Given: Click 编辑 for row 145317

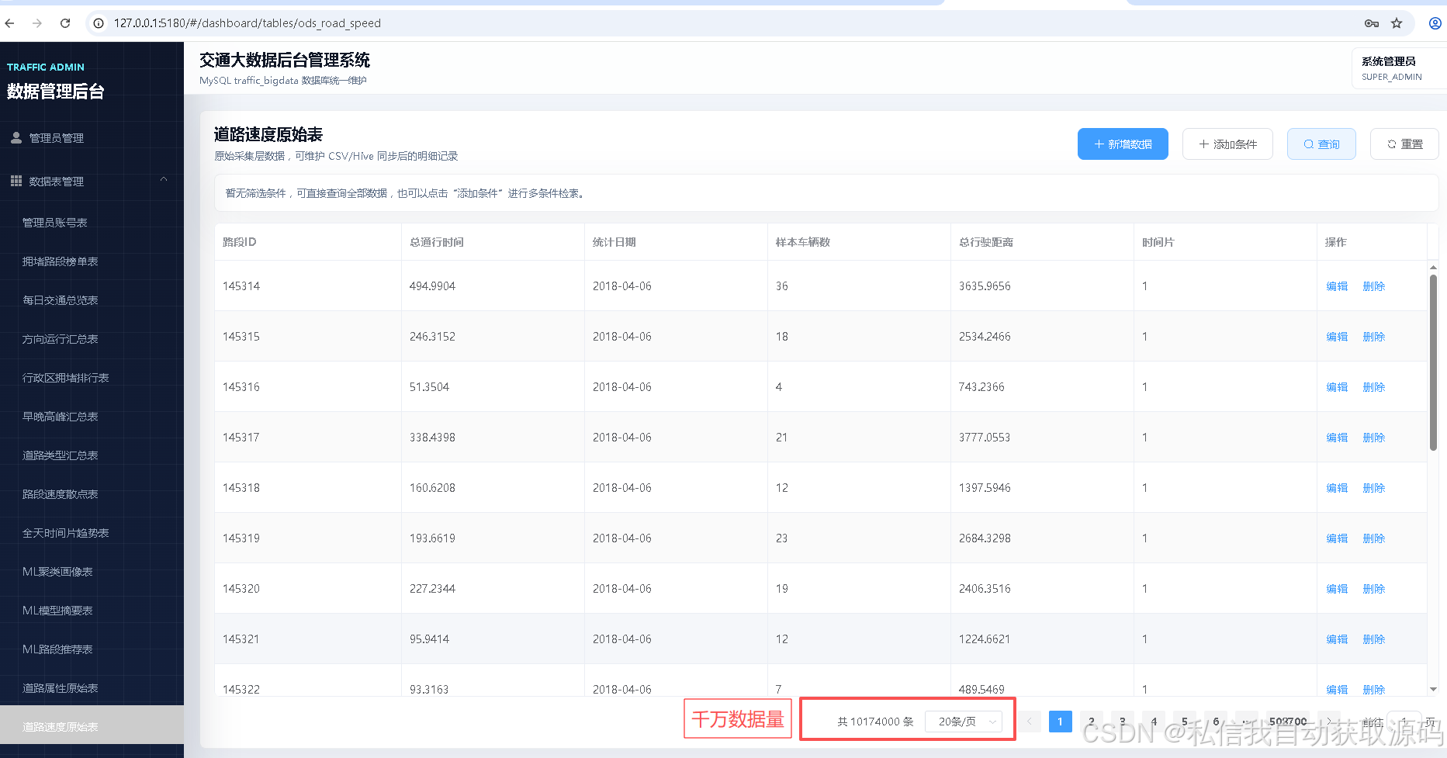Looking at the screenshot, I should coord(1337,438).
